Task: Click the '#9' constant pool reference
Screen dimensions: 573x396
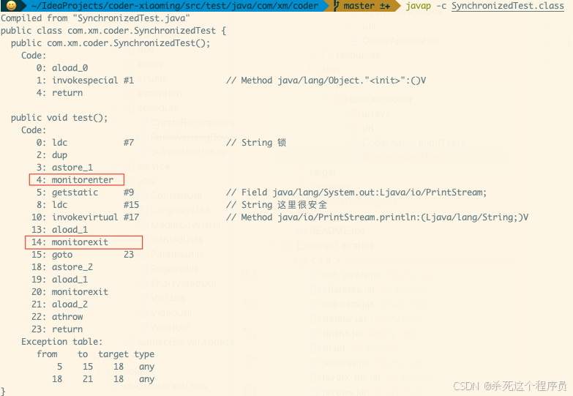Action: pos(129,193)
